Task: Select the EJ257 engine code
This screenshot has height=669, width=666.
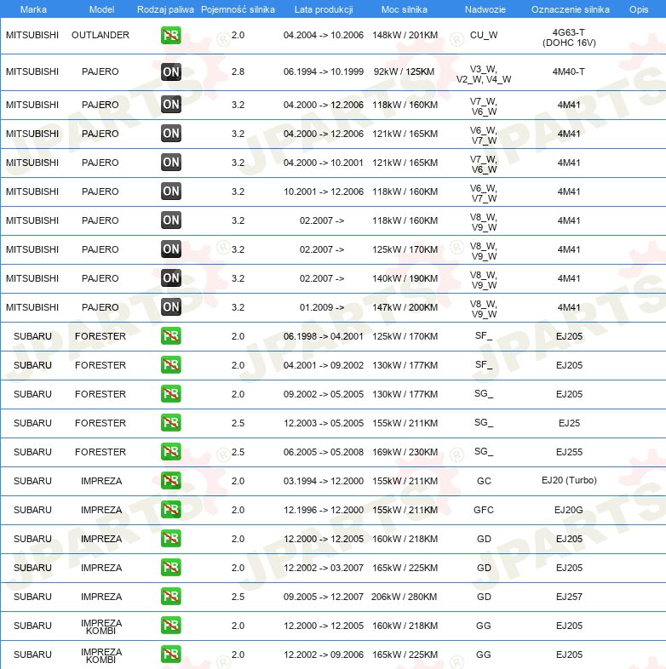Action: tap(569, 597)
